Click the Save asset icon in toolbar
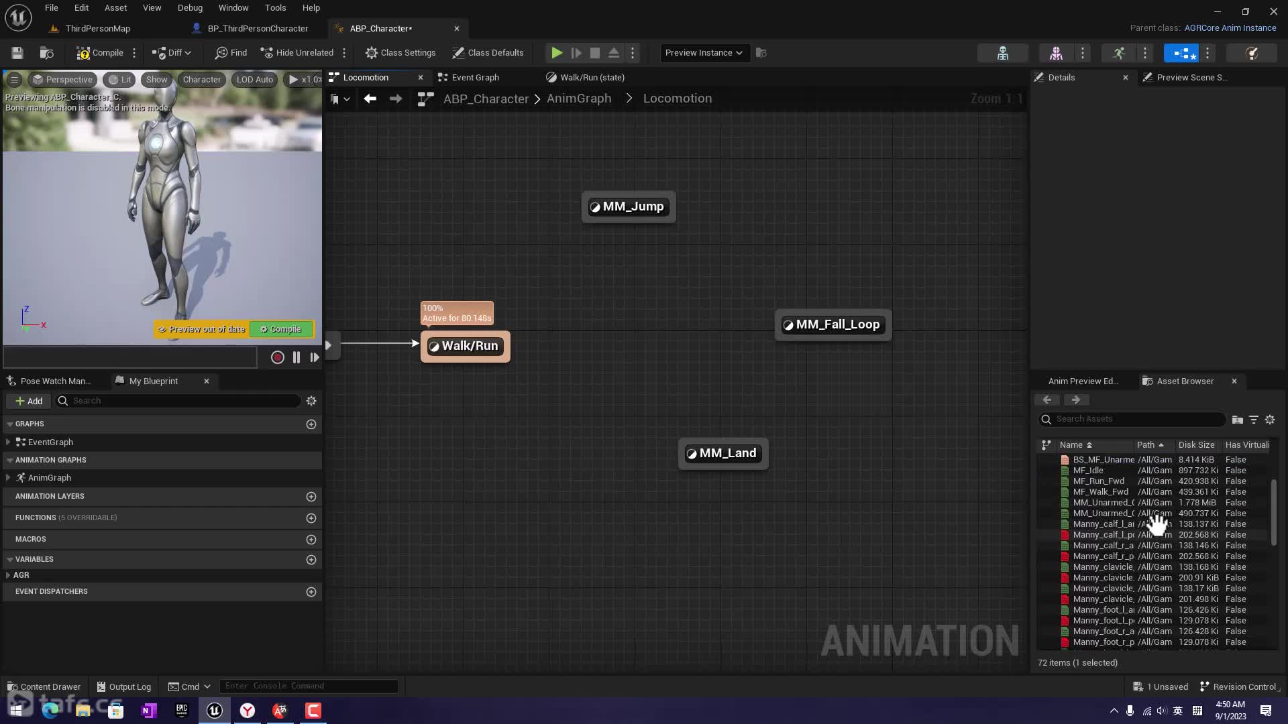The height and width of the screenshot is (724, 1288). [17, 53]
